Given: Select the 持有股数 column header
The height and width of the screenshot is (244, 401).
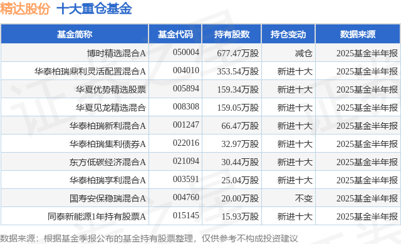Looking at the screenshot, I should pyautogui.click(x=232, y=34).
